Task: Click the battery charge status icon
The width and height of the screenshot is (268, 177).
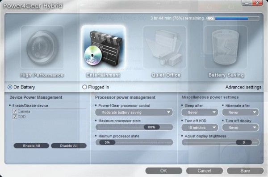Action: tap(210, 18)
